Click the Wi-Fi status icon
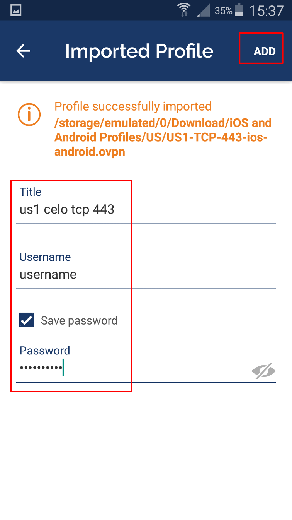292x520 pixels. 183,10
